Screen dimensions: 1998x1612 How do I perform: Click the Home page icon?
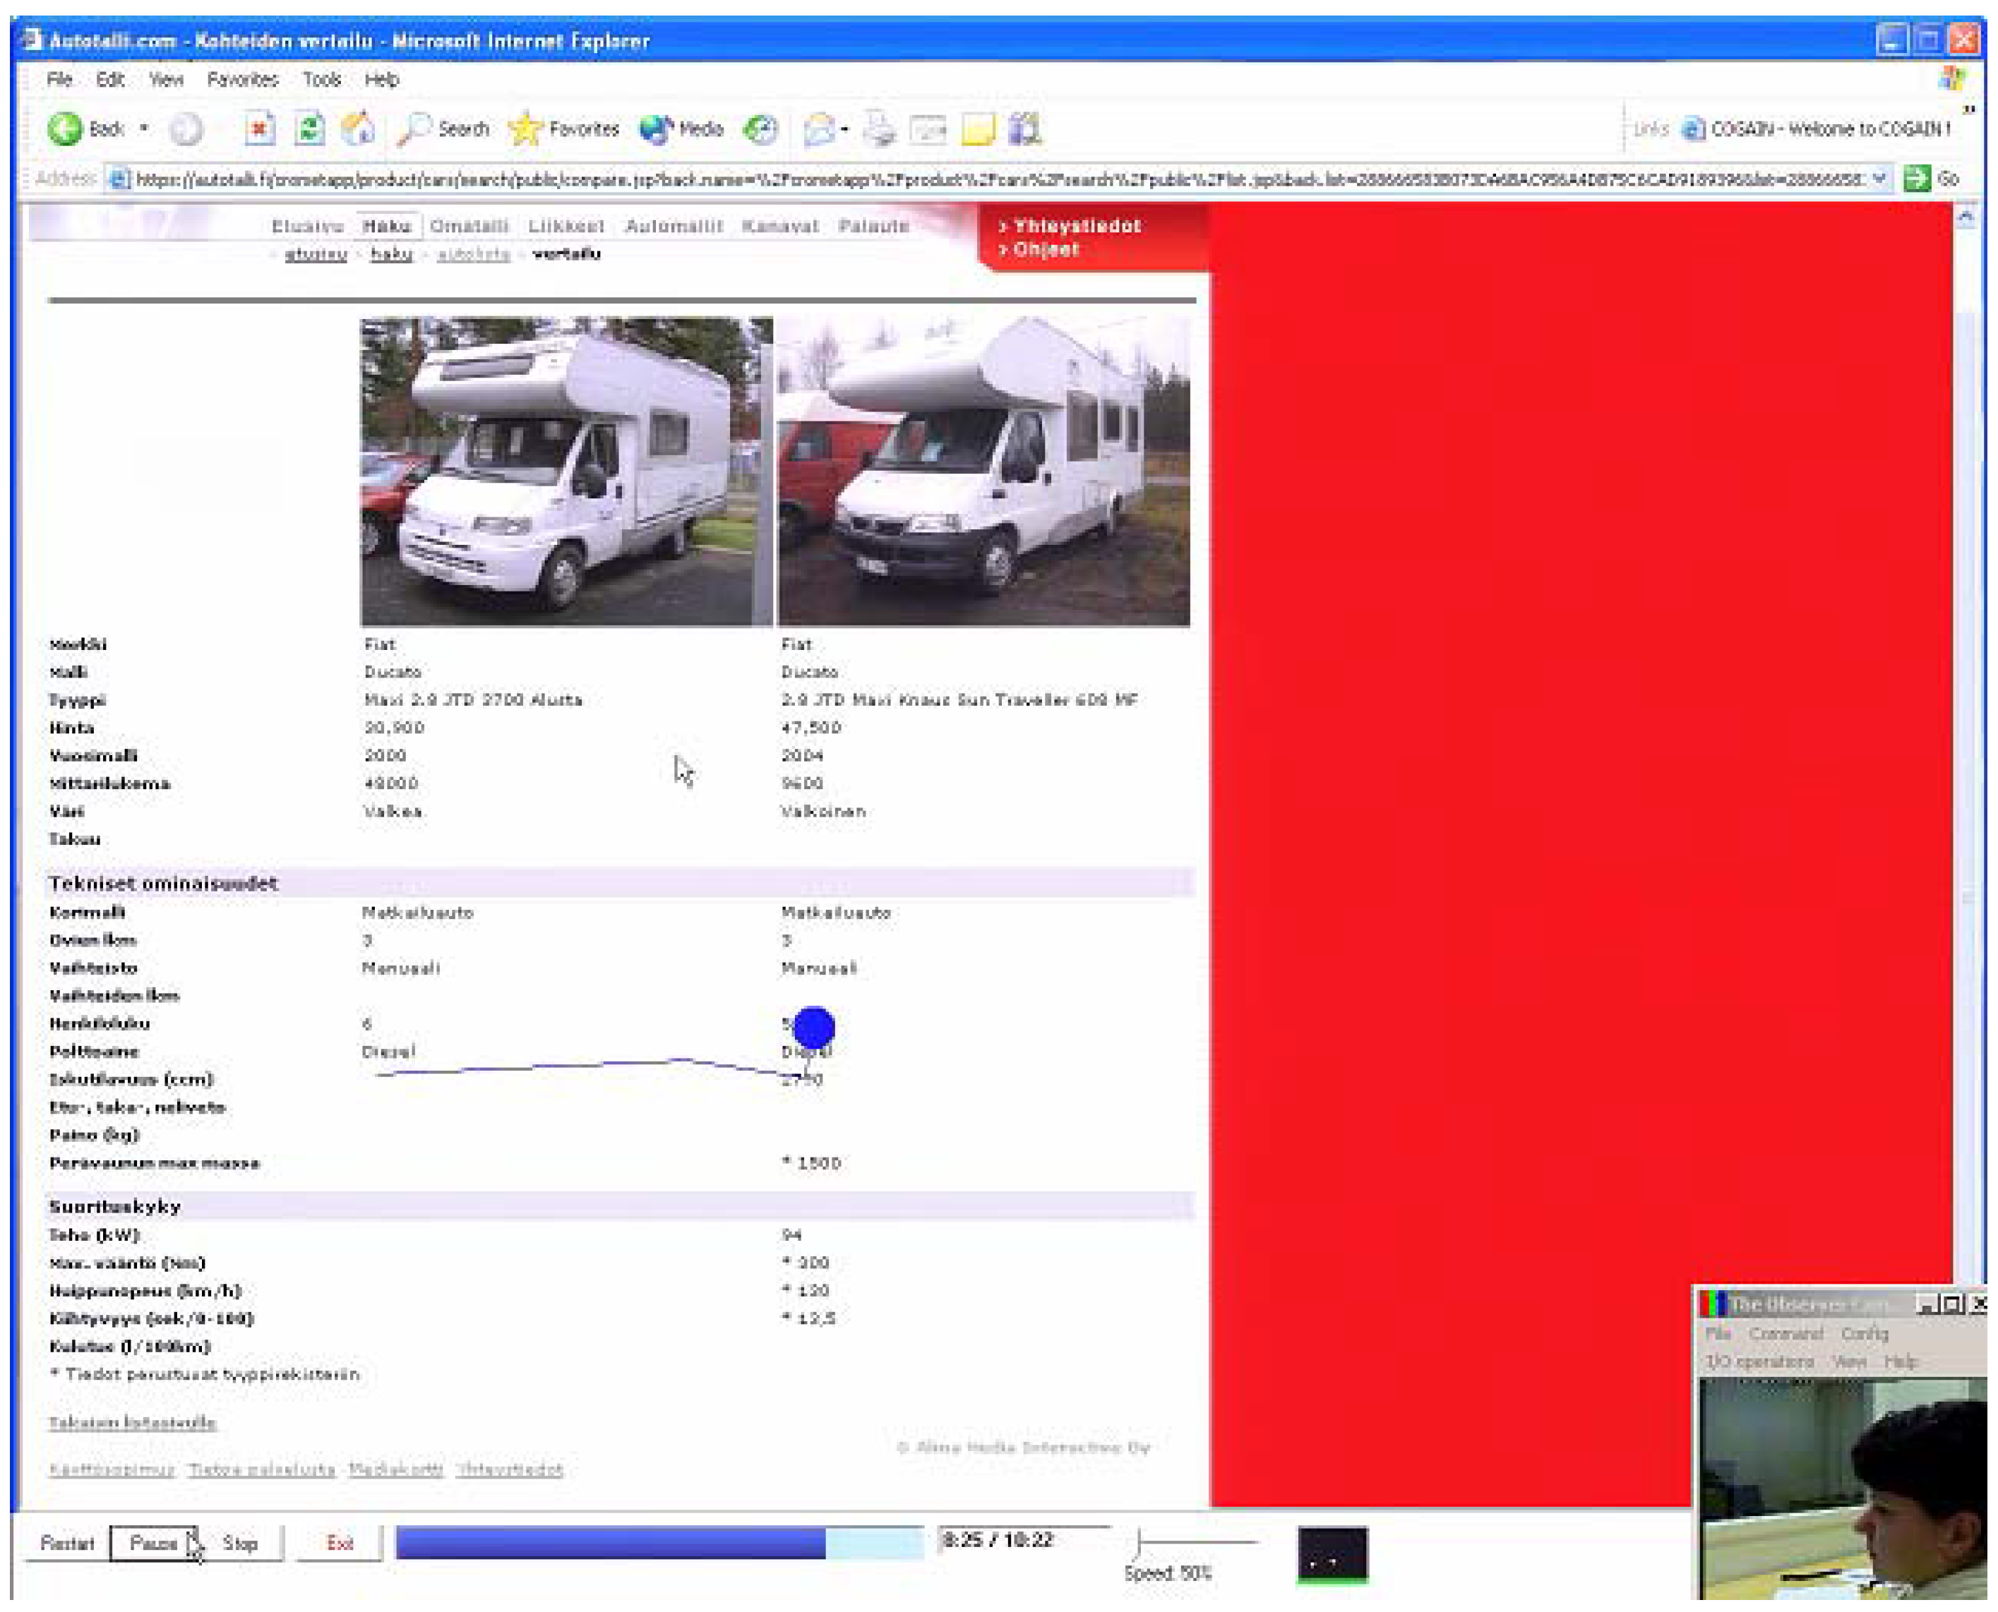[359, 129]
